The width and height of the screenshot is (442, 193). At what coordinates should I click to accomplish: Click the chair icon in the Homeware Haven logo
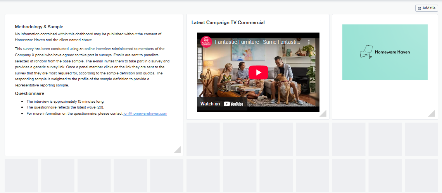(365, 52)
